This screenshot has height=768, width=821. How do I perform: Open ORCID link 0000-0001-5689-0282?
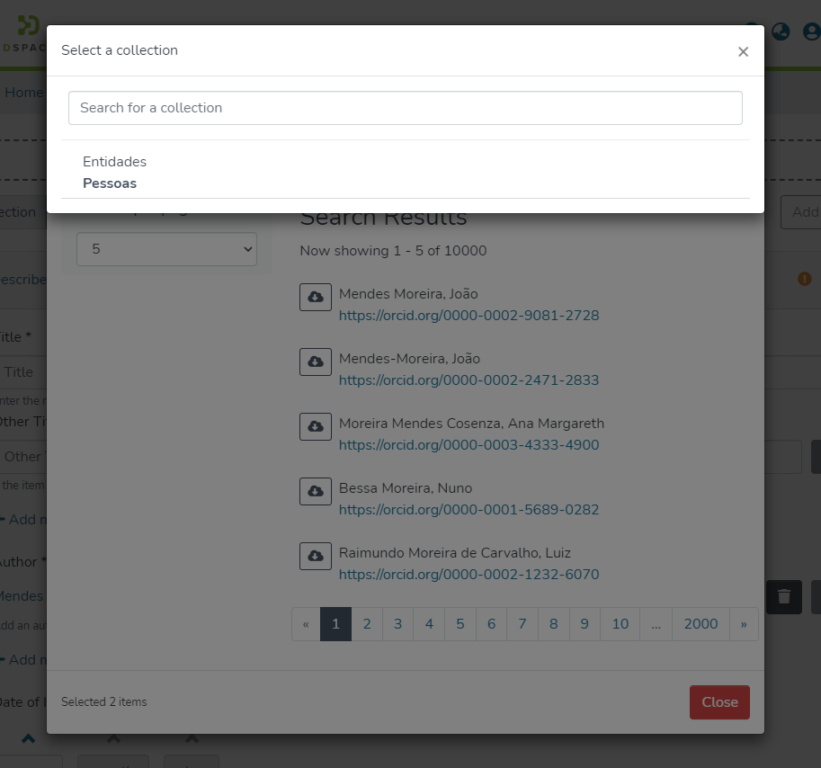[469, 509]
